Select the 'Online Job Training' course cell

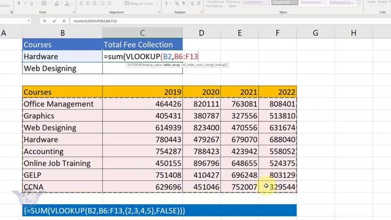click(x=62, y=163)
